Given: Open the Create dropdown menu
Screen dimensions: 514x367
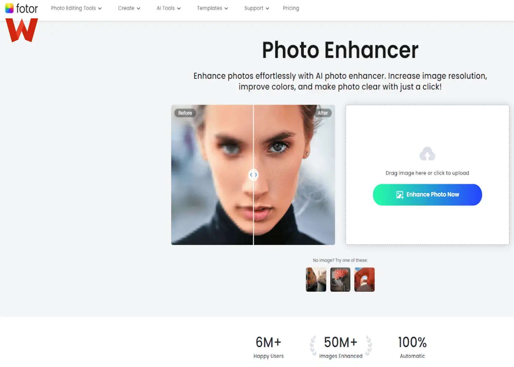Looking at the screenshot, I should tap(129, 8).
